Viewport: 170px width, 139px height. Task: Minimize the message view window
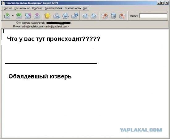[x=159, y=3]
